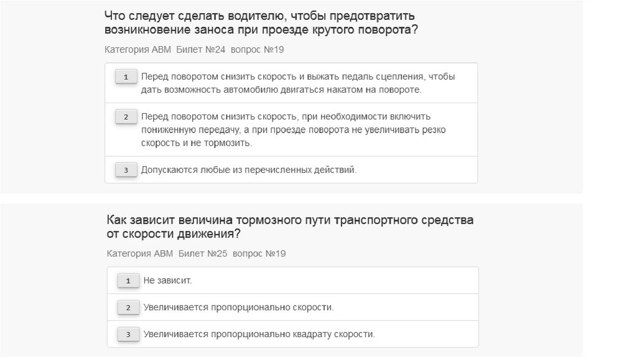The width and height of the screenshot is (637, 357).
Task: Click 'вопрос №19' next to Билет №24
Action: click(x=257, y=49)
